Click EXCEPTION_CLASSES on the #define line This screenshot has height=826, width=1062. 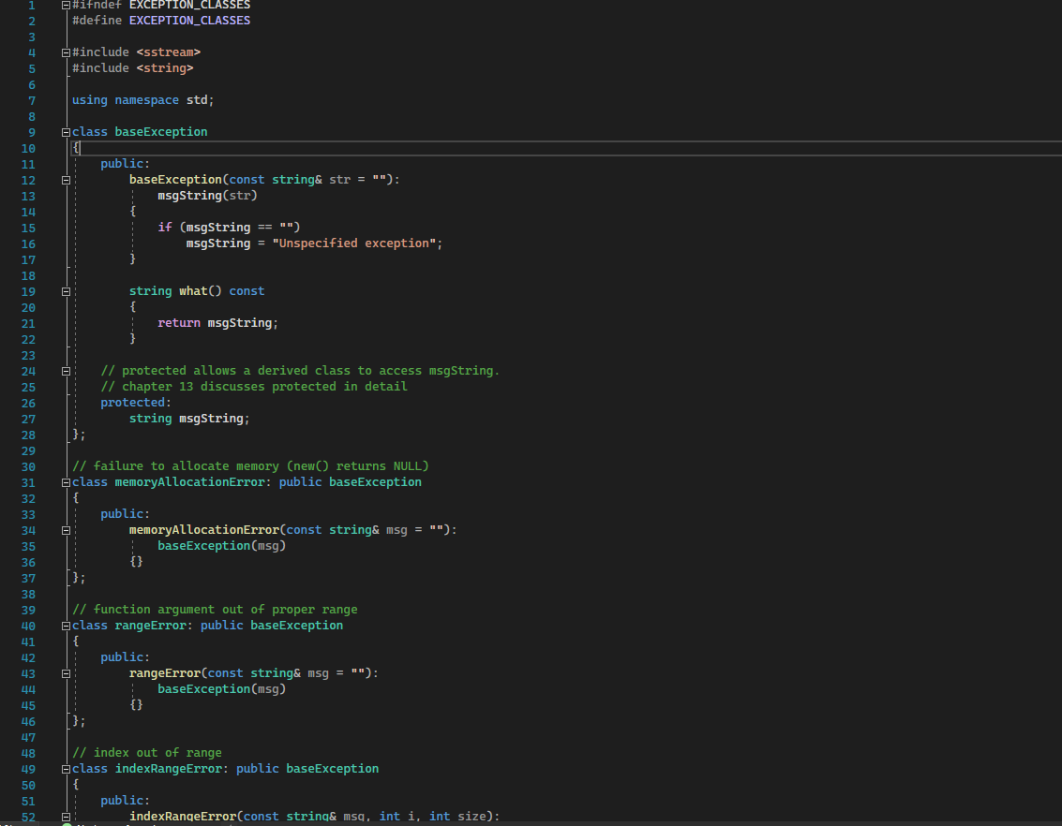189,21
